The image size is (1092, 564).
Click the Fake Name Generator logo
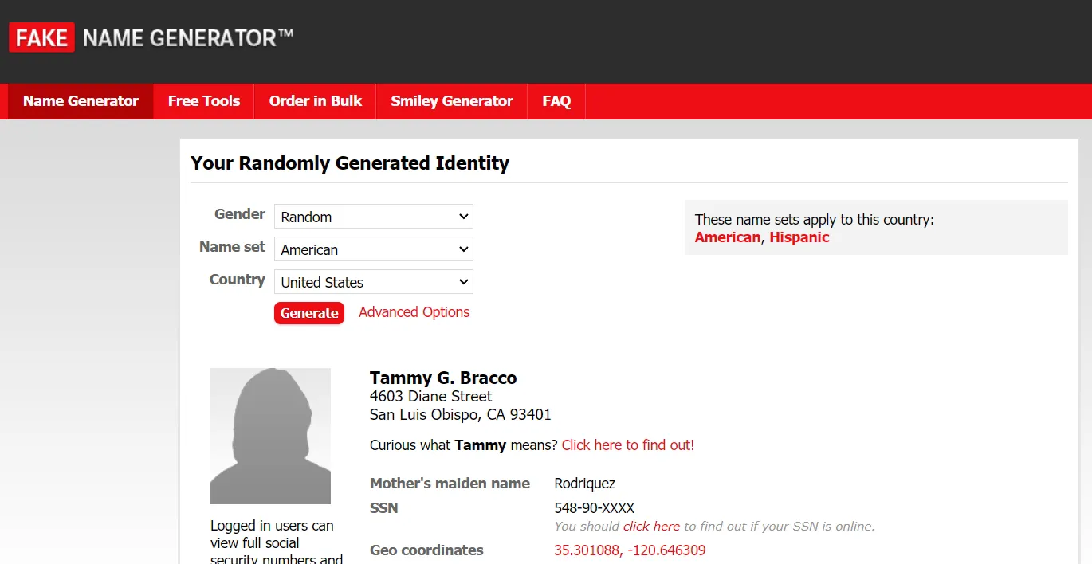(x=151, y=37)
